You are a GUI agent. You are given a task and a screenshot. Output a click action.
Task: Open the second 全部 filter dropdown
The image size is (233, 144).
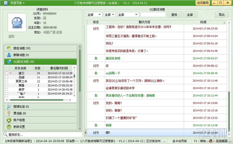tap(110, 15)
